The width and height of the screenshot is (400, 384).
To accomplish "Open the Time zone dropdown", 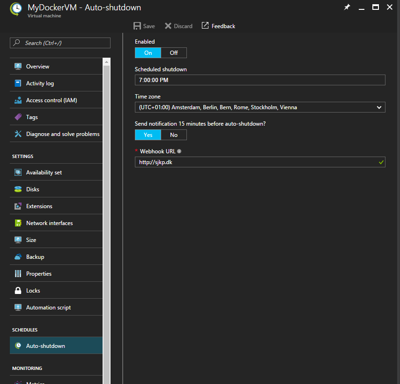I will tap(379, 107).
